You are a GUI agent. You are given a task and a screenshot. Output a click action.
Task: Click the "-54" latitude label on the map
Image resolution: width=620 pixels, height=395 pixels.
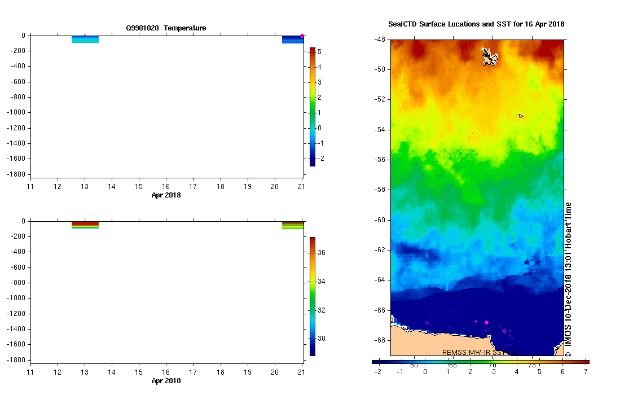(380, 130)
